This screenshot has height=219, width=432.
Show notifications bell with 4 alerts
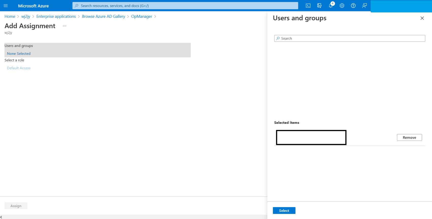331,6
